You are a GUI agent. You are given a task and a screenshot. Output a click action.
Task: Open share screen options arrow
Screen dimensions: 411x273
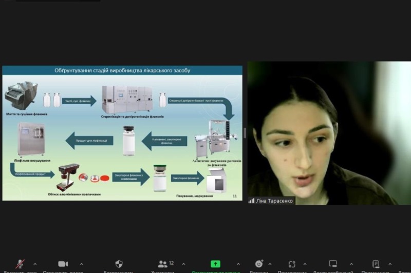coord(238,264)
